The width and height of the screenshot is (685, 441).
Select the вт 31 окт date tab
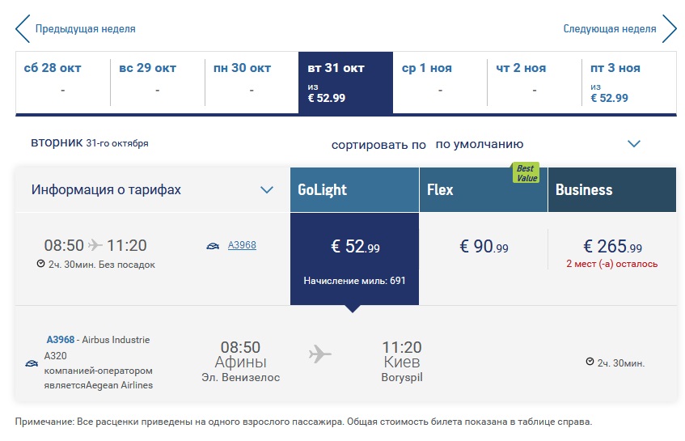click(345, 83)
